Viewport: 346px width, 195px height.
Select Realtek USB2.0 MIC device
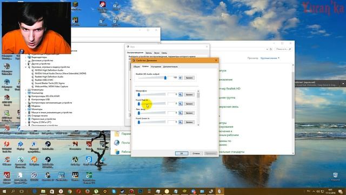[44, 80]
